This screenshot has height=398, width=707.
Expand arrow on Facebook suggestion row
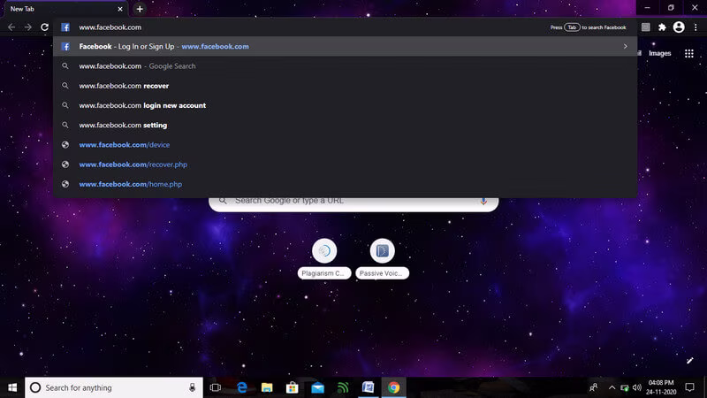tap(625, 47)
